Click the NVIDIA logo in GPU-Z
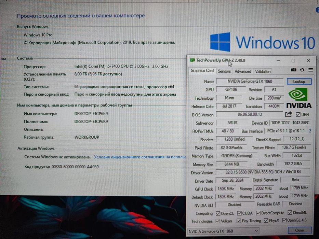 pyautogui.click(x=298, y=98)
